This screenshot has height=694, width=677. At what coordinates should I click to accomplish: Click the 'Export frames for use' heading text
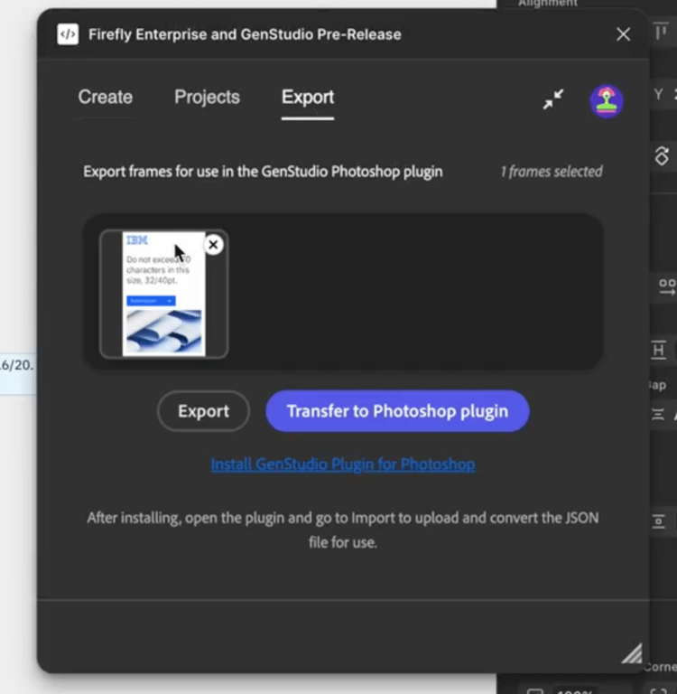click(x=263, y=172)
